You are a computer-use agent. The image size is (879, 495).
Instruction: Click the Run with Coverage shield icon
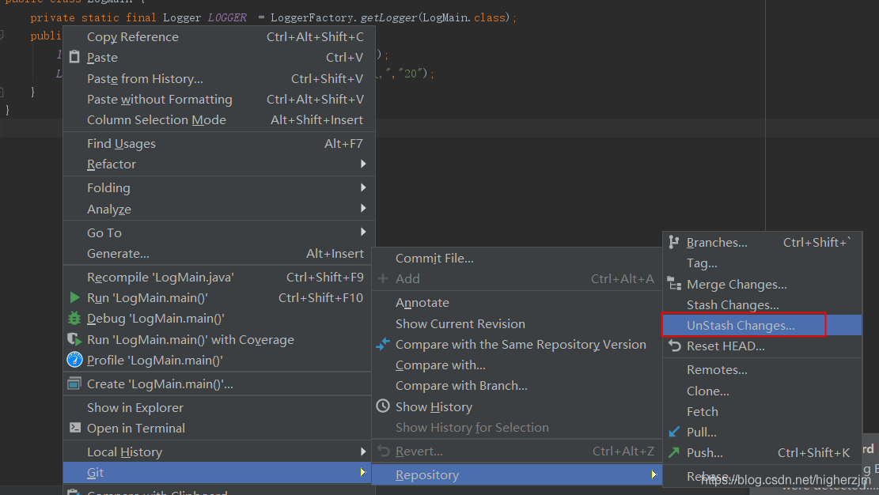[x=74, y=339]
